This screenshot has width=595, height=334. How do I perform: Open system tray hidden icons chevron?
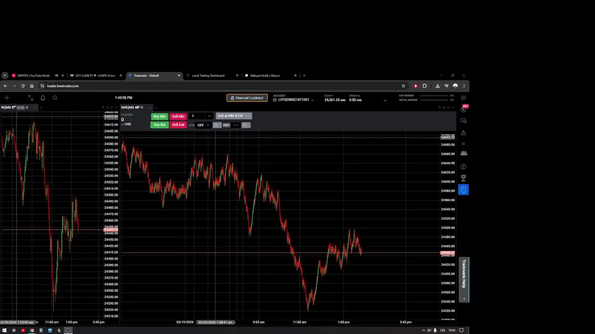click(423, 330)
